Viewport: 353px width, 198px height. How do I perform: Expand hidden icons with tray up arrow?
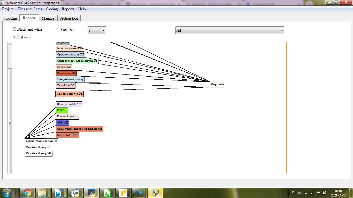(x=306, y=193)
